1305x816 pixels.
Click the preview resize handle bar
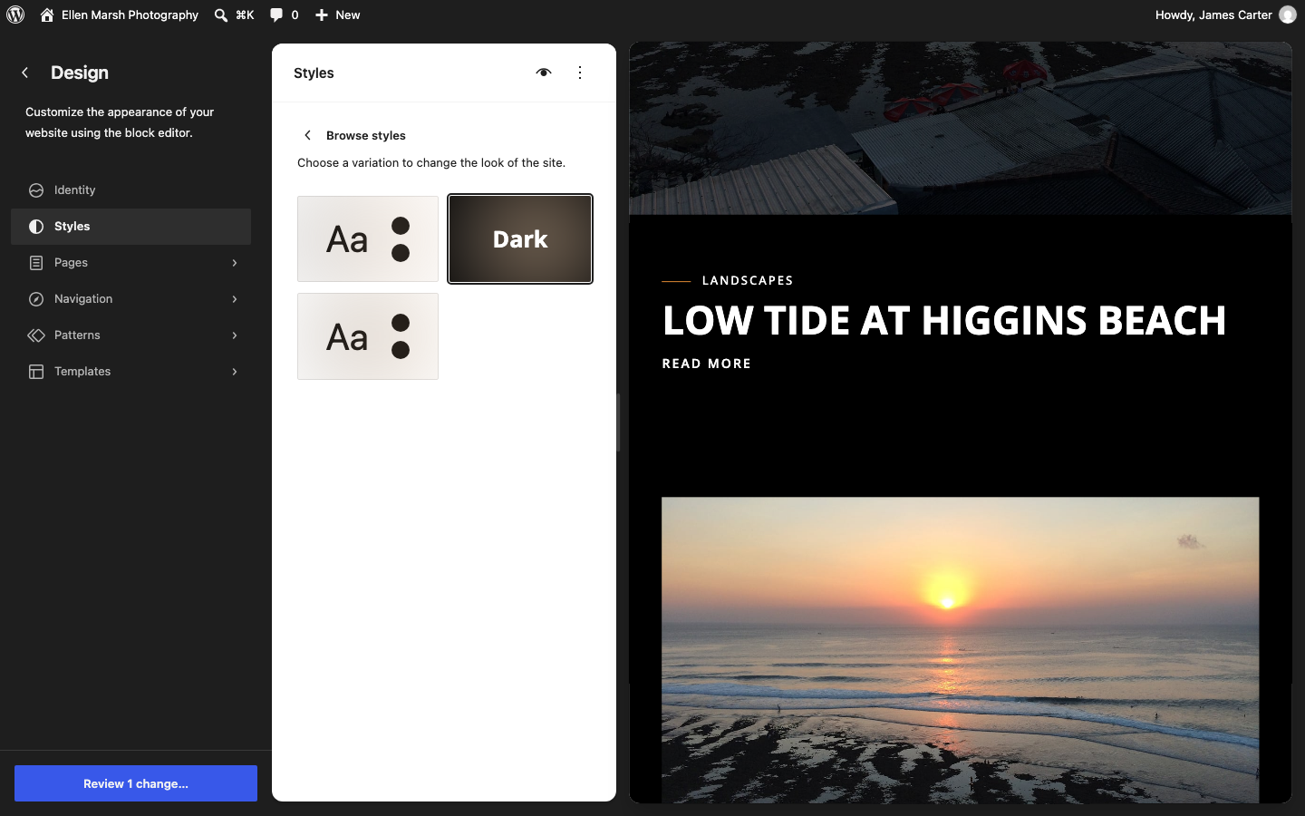pos(619,423)
